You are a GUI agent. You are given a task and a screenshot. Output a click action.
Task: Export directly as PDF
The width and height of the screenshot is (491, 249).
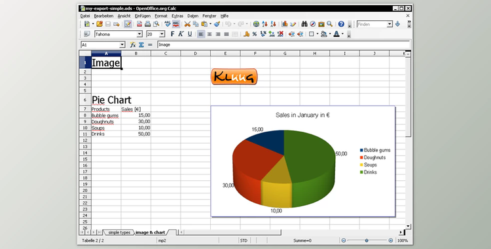(x=139, y=24)
